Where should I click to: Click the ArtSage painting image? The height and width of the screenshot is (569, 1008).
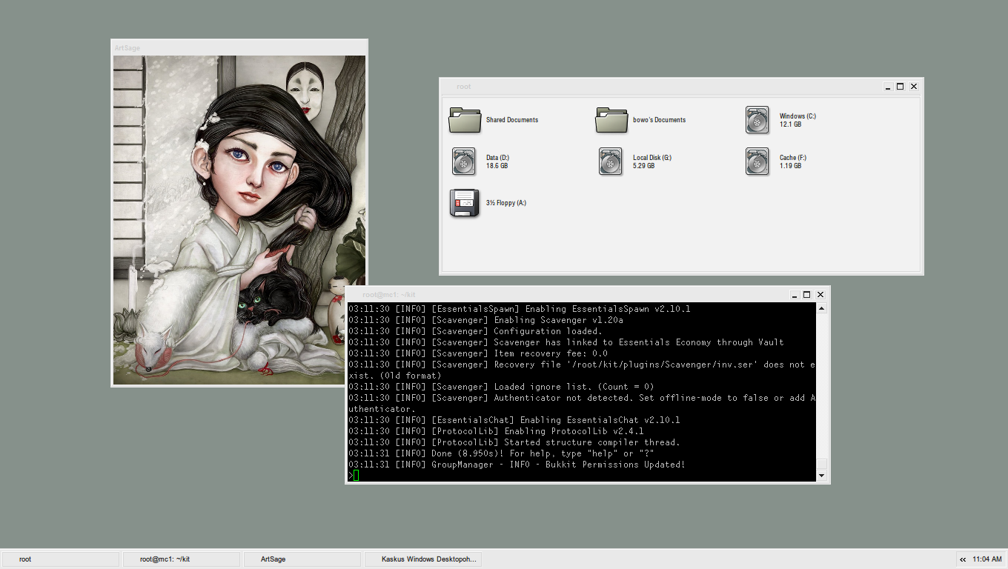click(239, 220)
